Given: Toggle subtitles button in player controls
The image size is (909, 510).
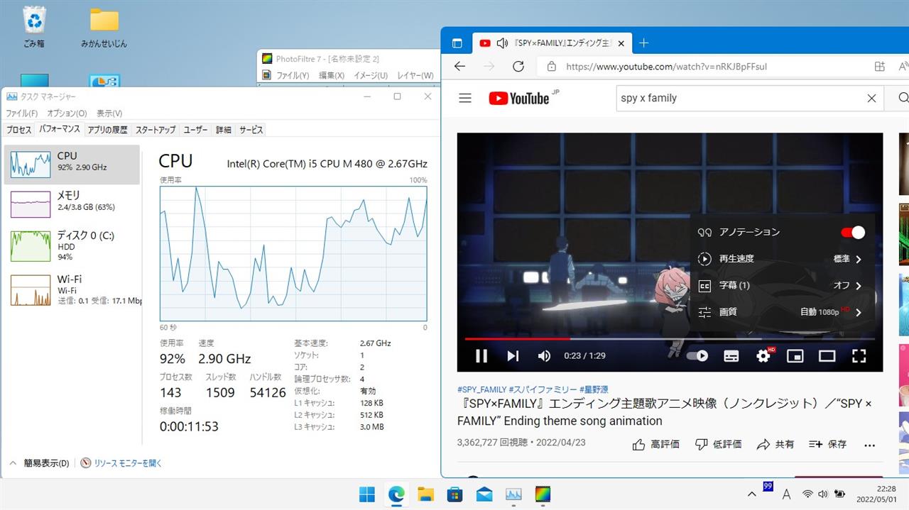Looking at the screenshot, I should 731,356.
